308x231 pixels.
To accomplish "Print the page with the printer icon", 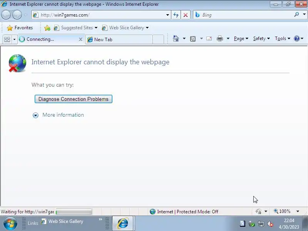I will [219, 38].
